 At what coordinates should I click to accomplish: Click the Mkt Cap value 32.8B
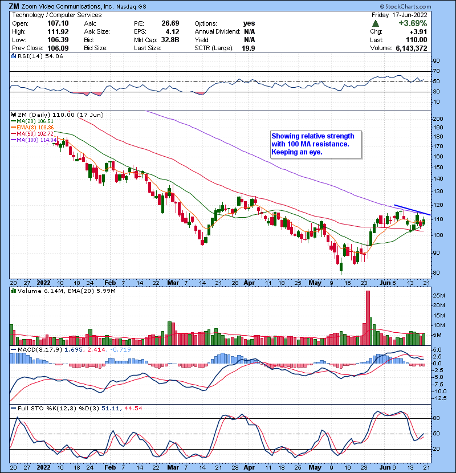coord(170,40)
